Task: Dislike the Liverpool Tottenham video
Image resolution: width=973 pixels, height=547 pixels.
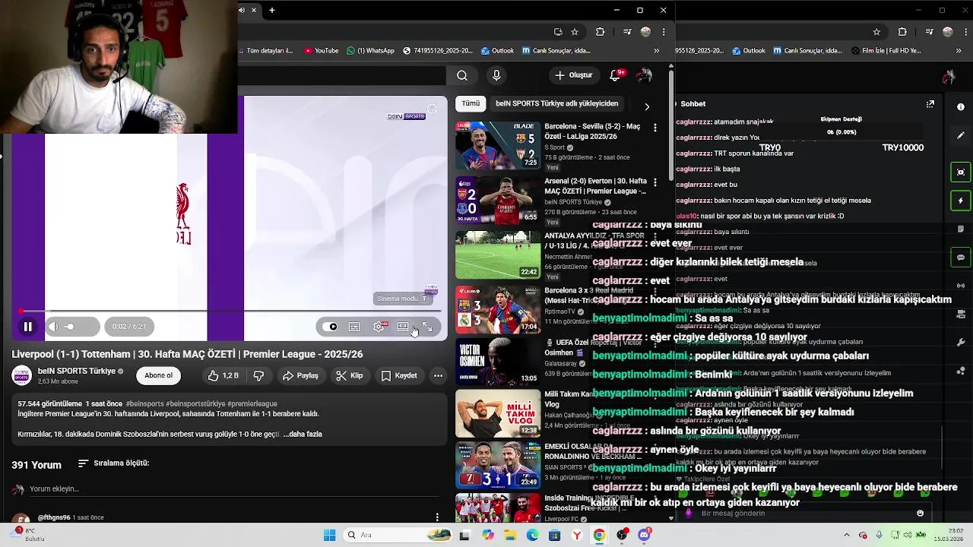Action: (258, 375)
